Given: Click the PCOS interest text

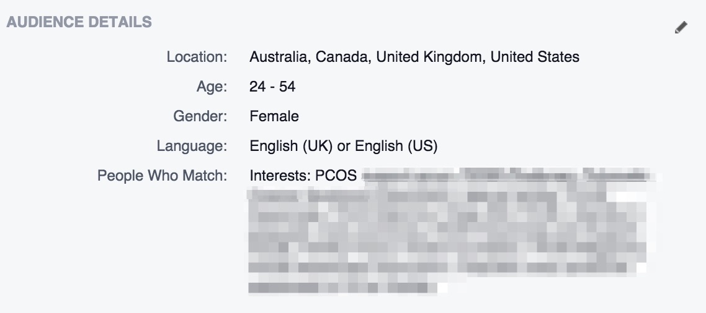Looking at the screenshot, I should point(336,176).
